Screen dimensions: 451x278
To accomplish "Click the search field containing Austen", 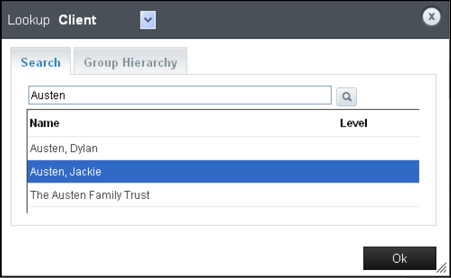I will click(x=180, y=95).
